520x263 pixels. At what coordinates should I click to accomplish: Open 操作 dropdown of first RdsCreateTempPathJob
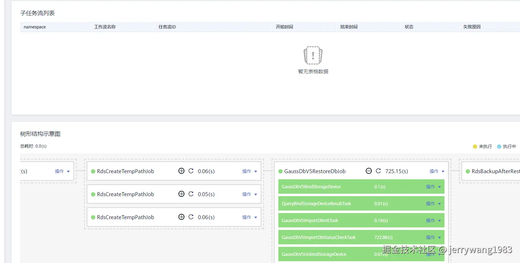tap(250, 171)
